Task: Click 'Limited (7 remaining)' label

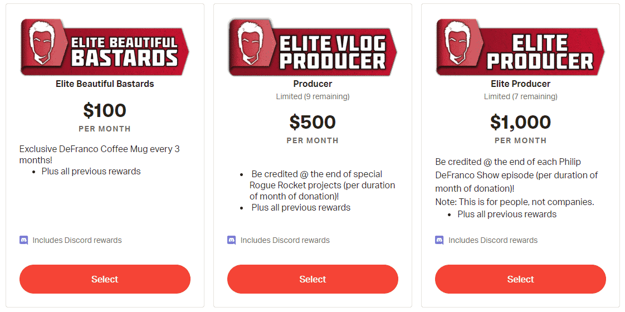Action: click(x=520, y=96)
